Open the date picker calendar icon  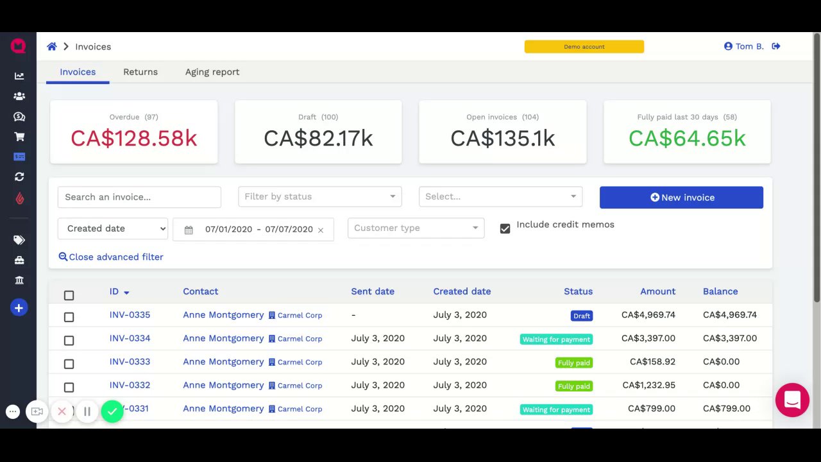click(x=189, y=230)
